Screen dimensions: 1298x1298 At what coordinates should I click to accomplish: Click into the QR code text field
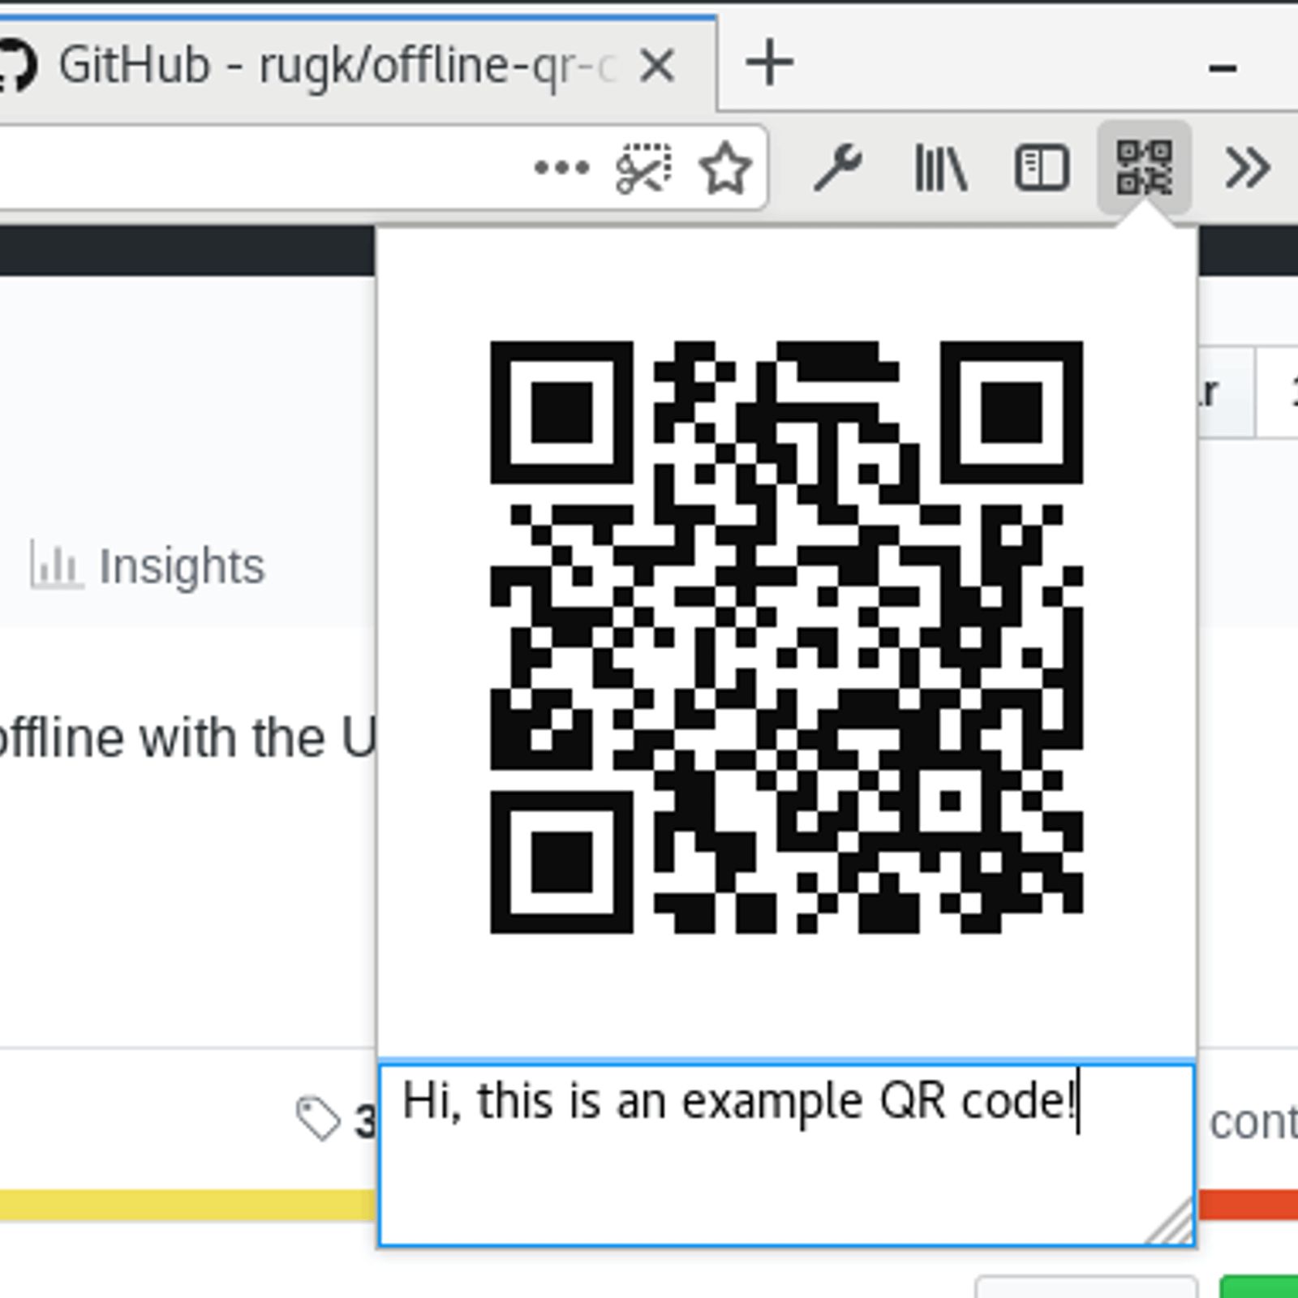[786, 1154]
